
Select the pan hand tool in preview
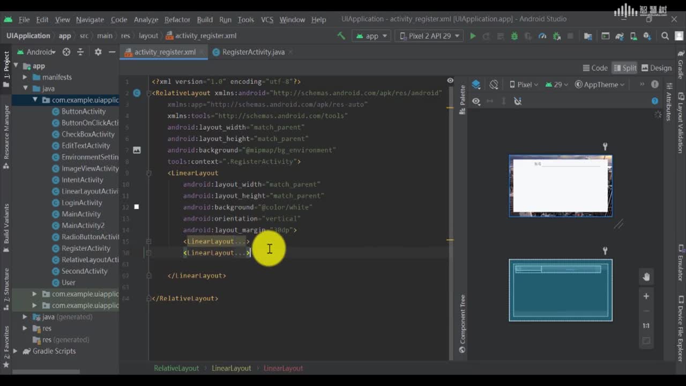646,277
